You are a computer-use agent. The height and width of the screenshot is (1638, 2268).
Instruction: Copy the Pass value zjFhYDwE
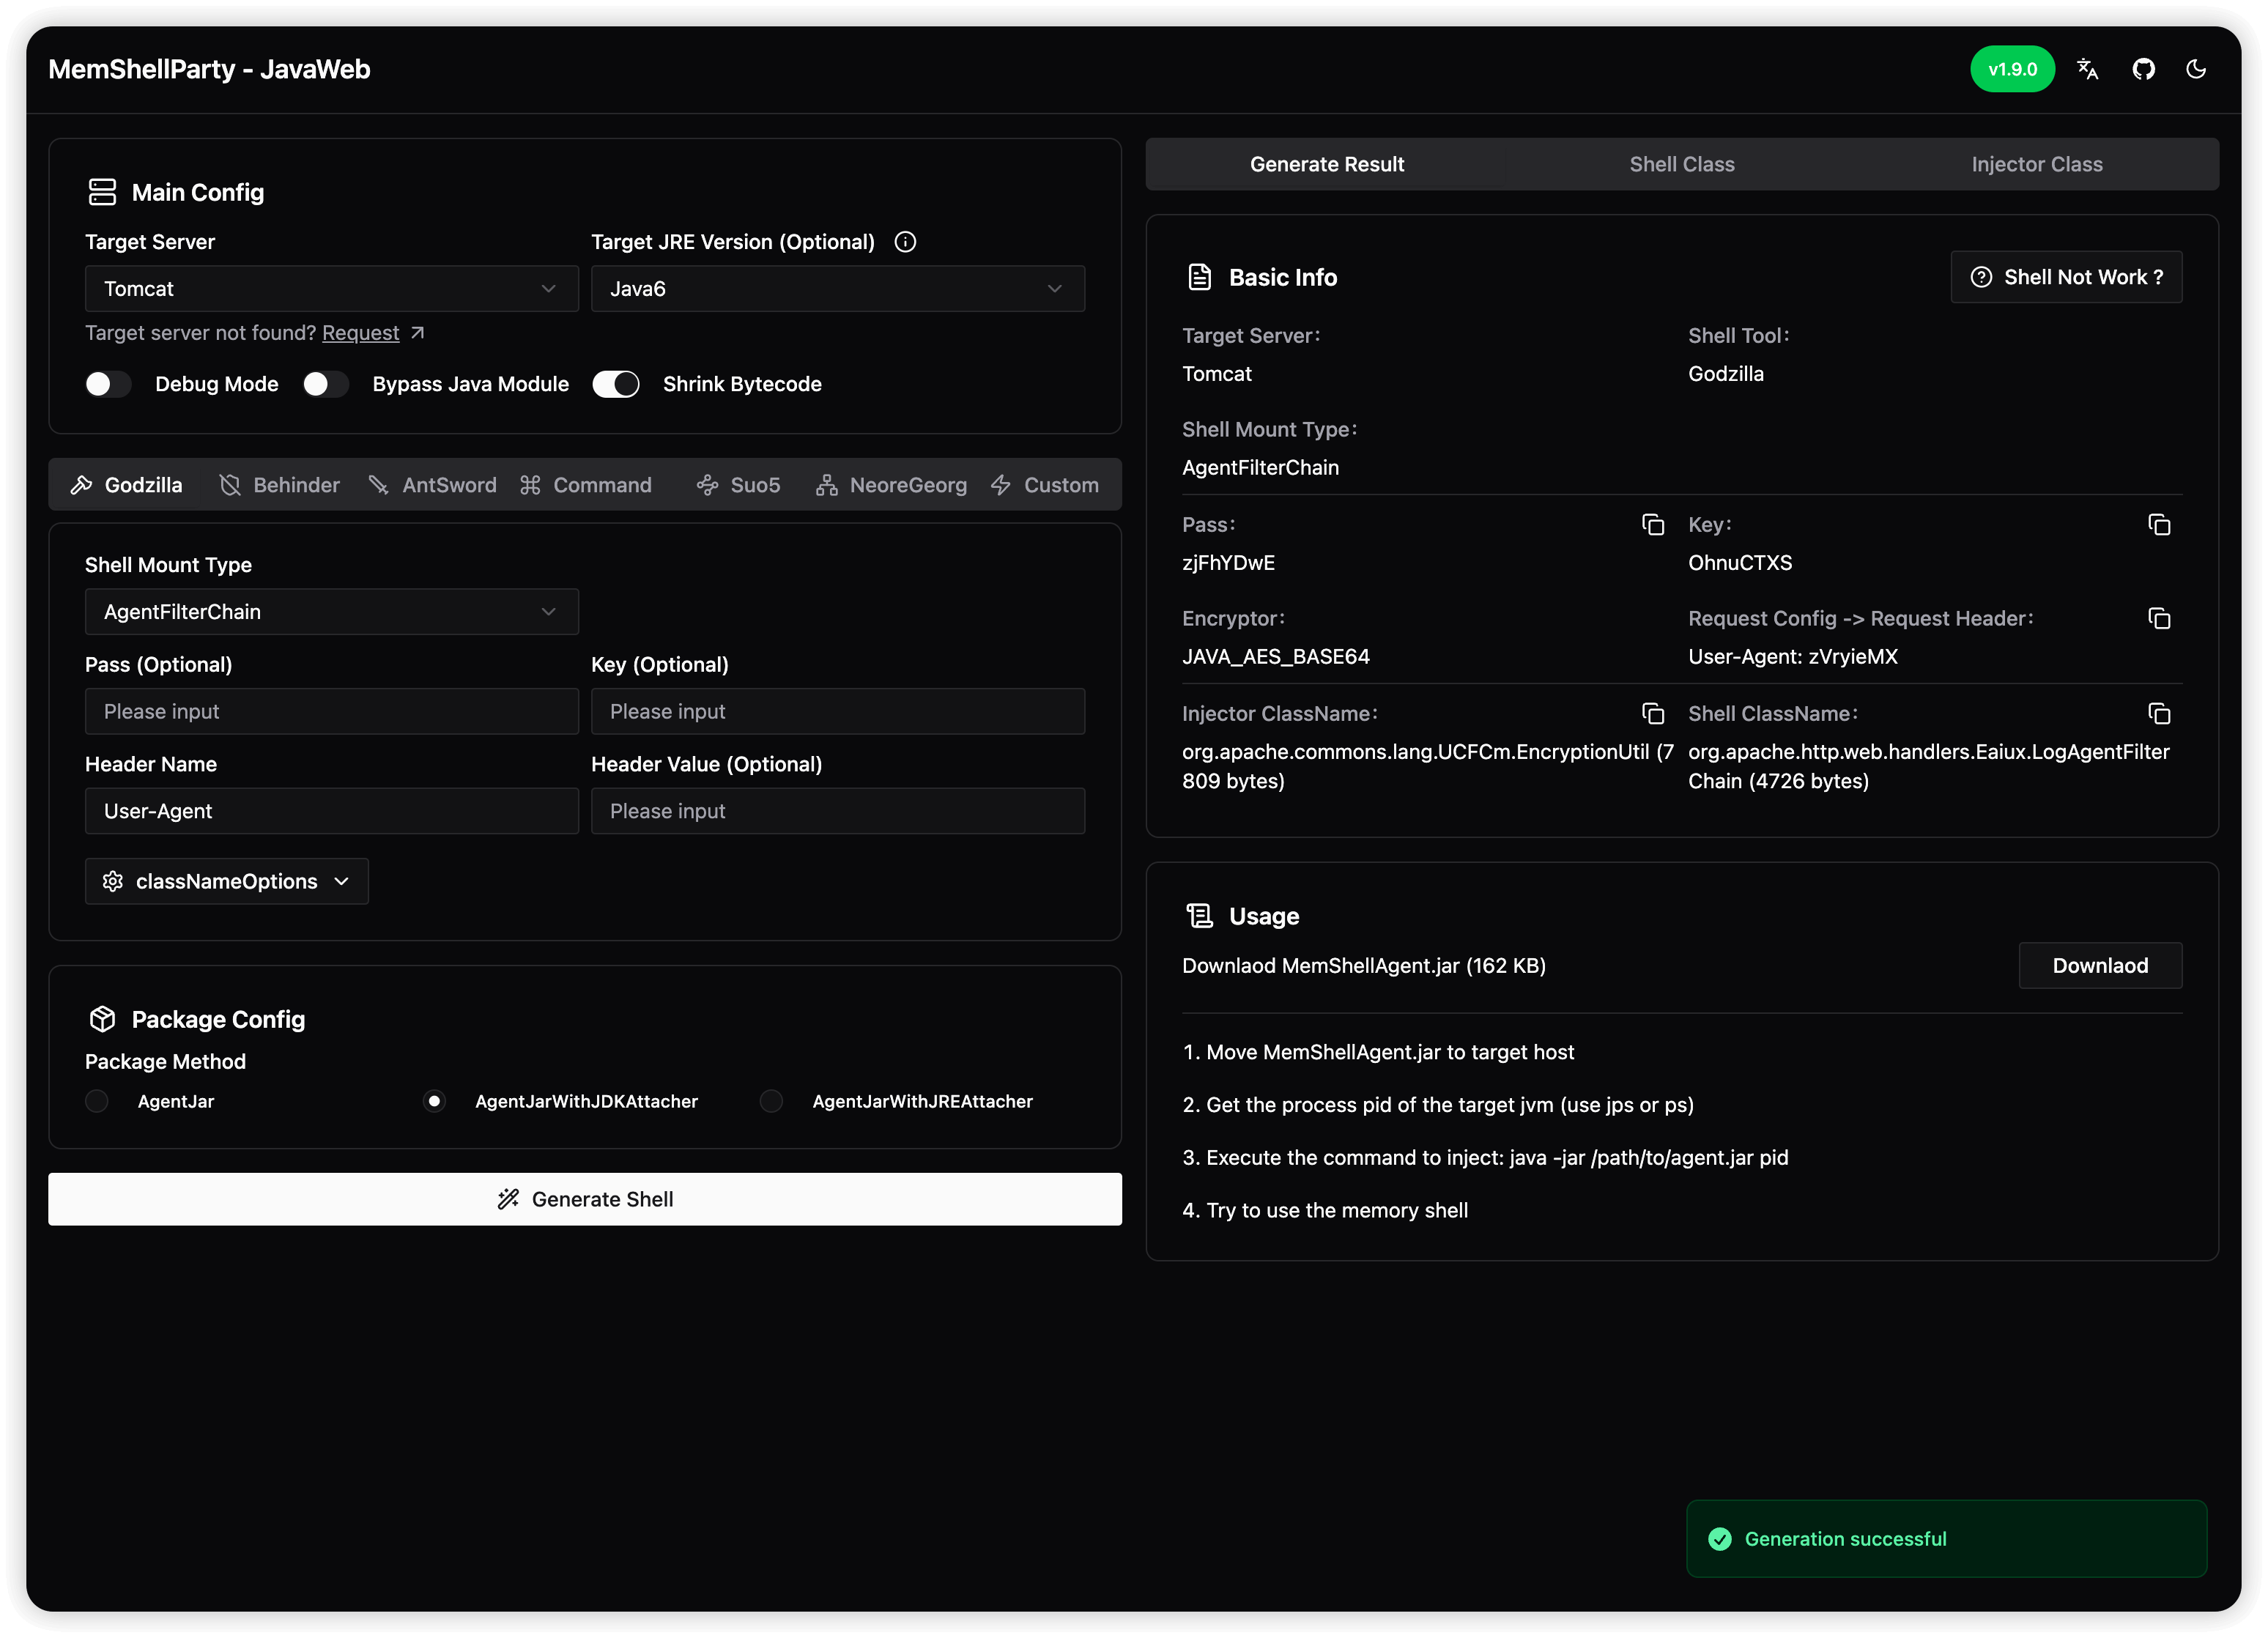click(x=1653, y=525)
